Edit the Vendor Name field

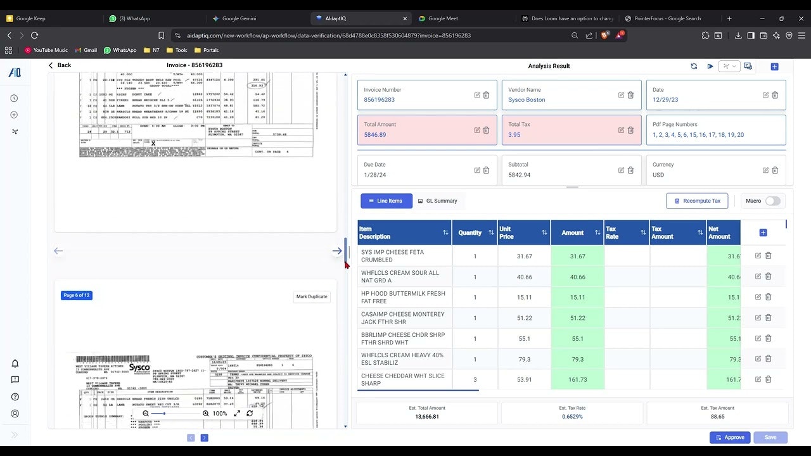pos(622,95)
